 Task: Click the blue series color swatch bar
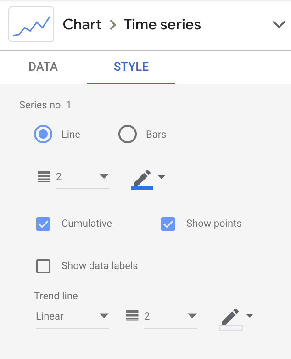tap(142, 188)
